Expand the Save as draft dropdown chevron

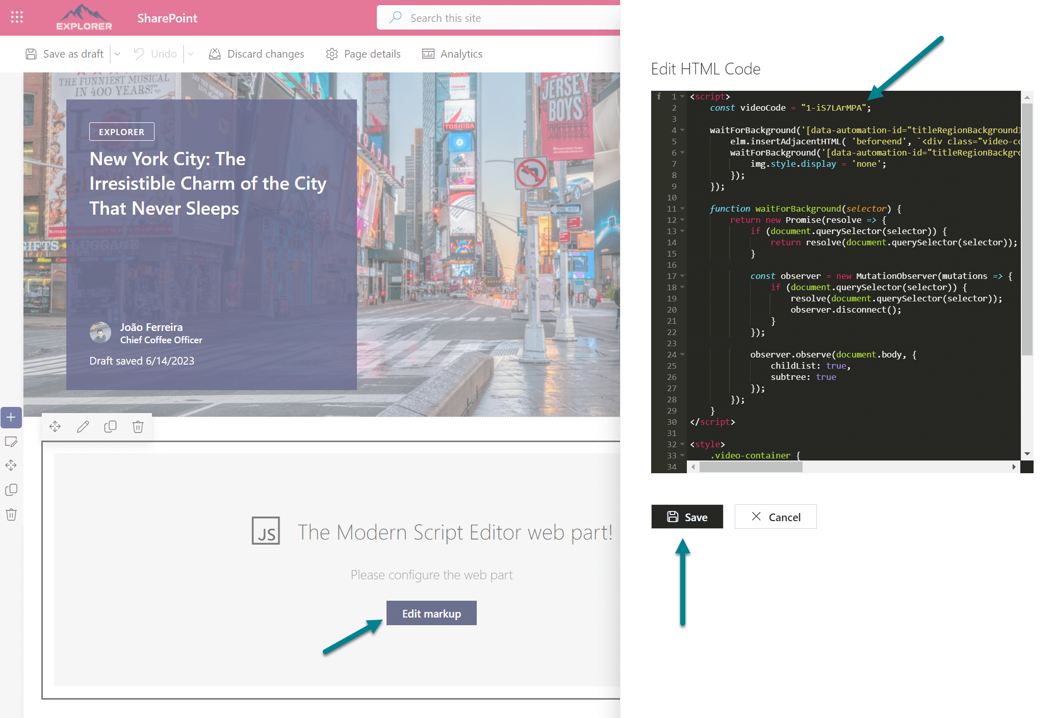click(117, 54)
